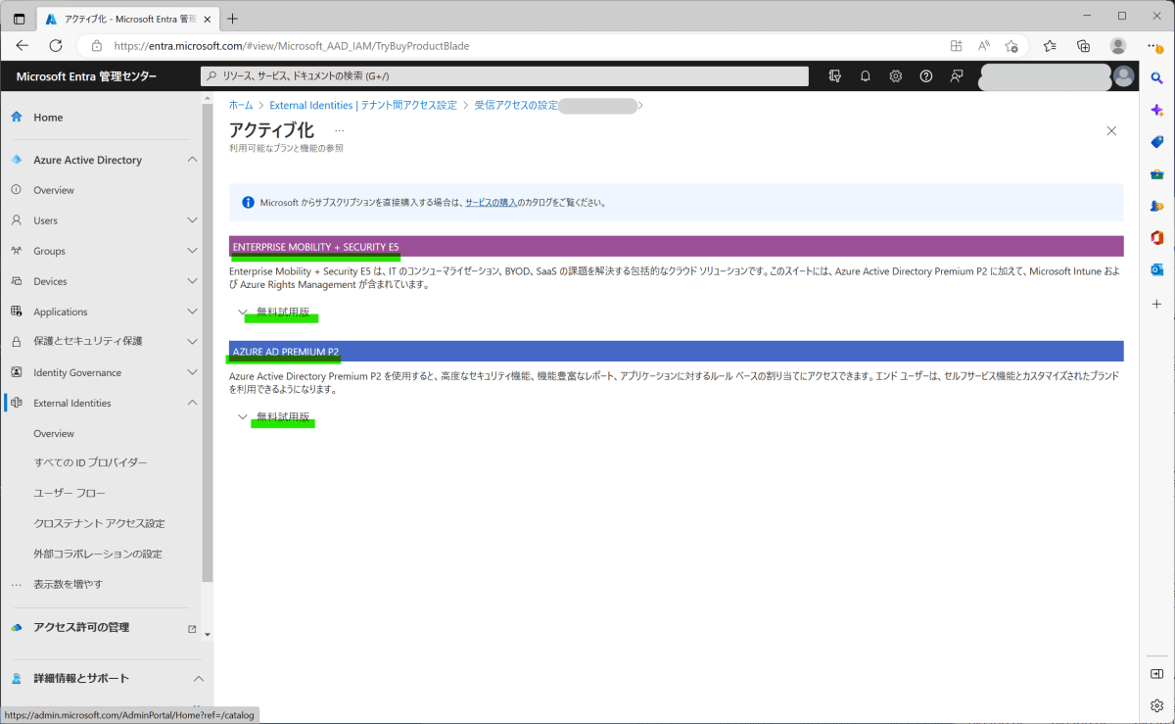
Task: Click the portal search box
Action: click(504, 76)
